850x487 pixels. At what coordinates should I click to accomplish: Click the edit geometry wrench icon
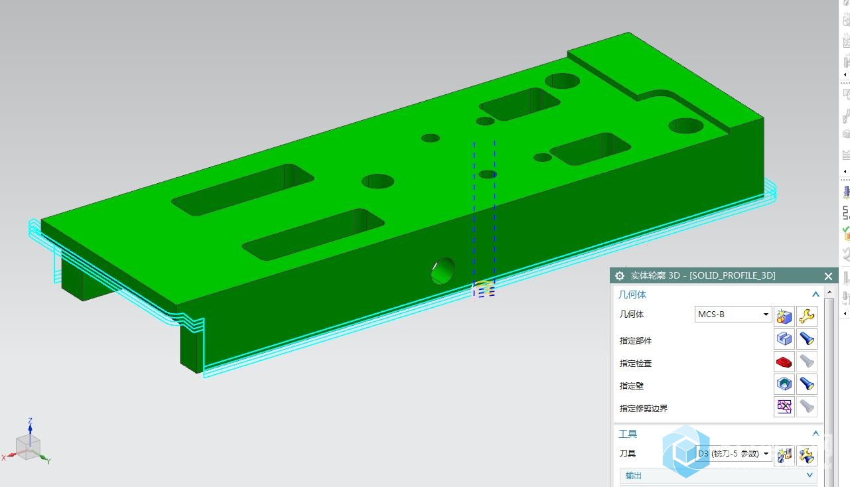(x=807, y=316)
